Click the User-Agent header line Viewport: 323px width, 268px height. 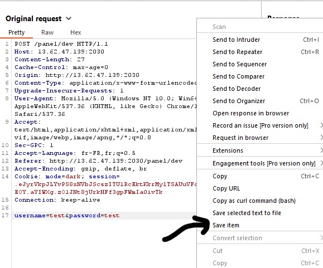[105, 99]
